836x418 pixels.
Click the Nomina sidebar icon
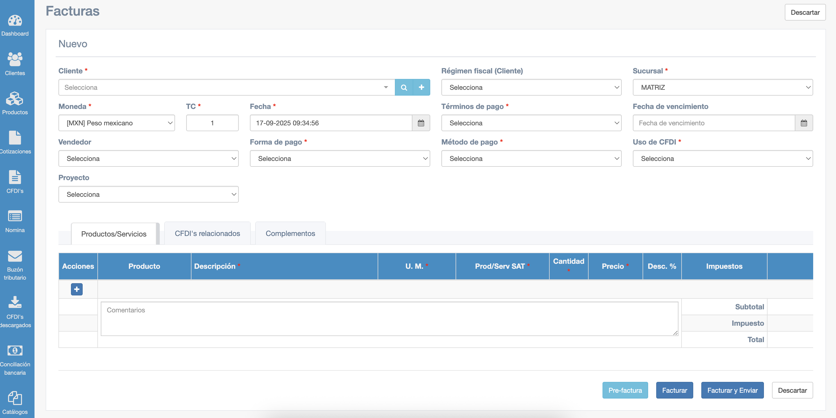click(x=15, y=217)
